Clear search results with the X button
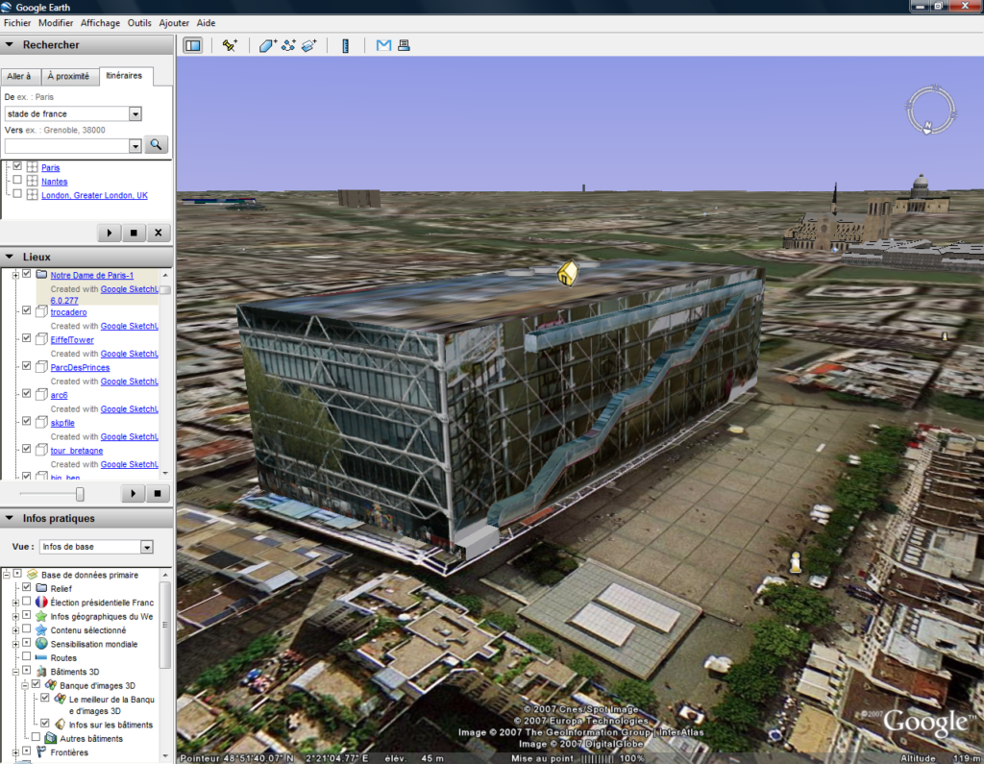 [x=159, y=233]
